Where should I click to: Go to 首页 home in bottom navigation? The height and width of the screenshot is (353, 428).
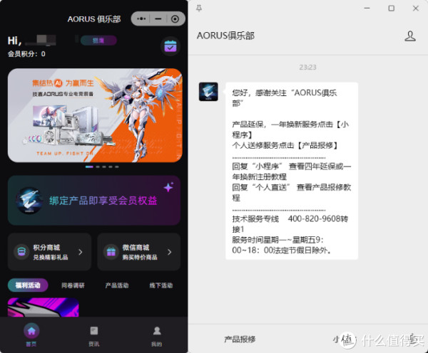(x=31, y=335)
